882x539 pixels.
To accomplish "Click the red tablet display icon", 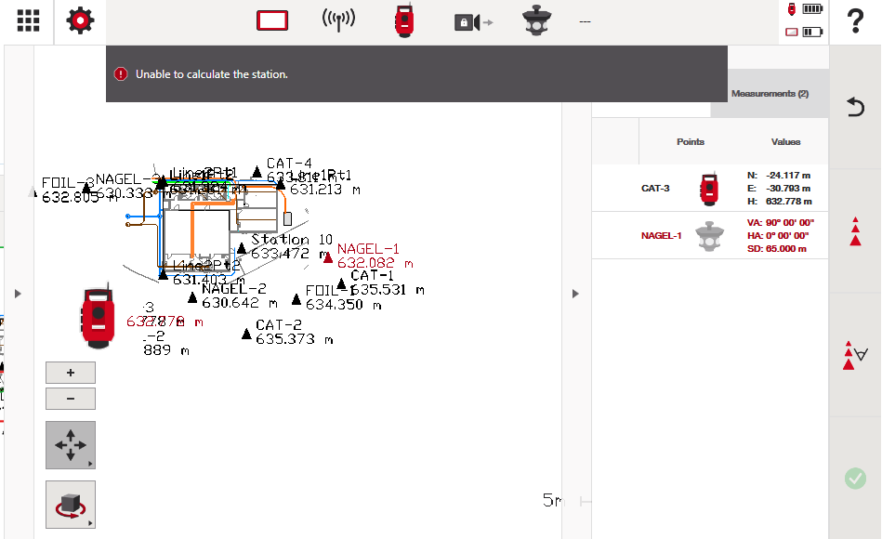I will pyautogui.click(x=272, y=21).
